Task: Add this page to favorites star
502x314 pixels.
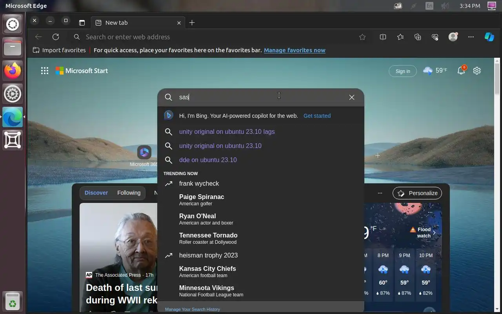Action: [362, 37]
